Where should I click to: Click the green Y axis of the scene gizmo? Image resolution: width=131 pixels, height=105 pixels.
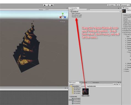[x=63, y=14]
